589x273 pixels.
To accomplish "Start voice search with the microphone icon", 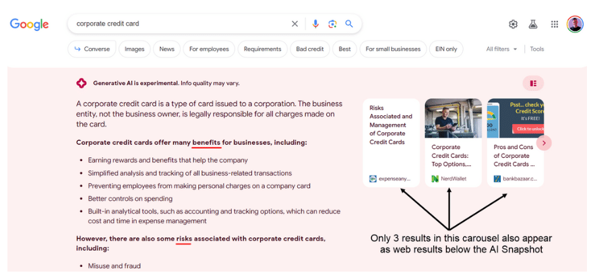I will 315,24.
